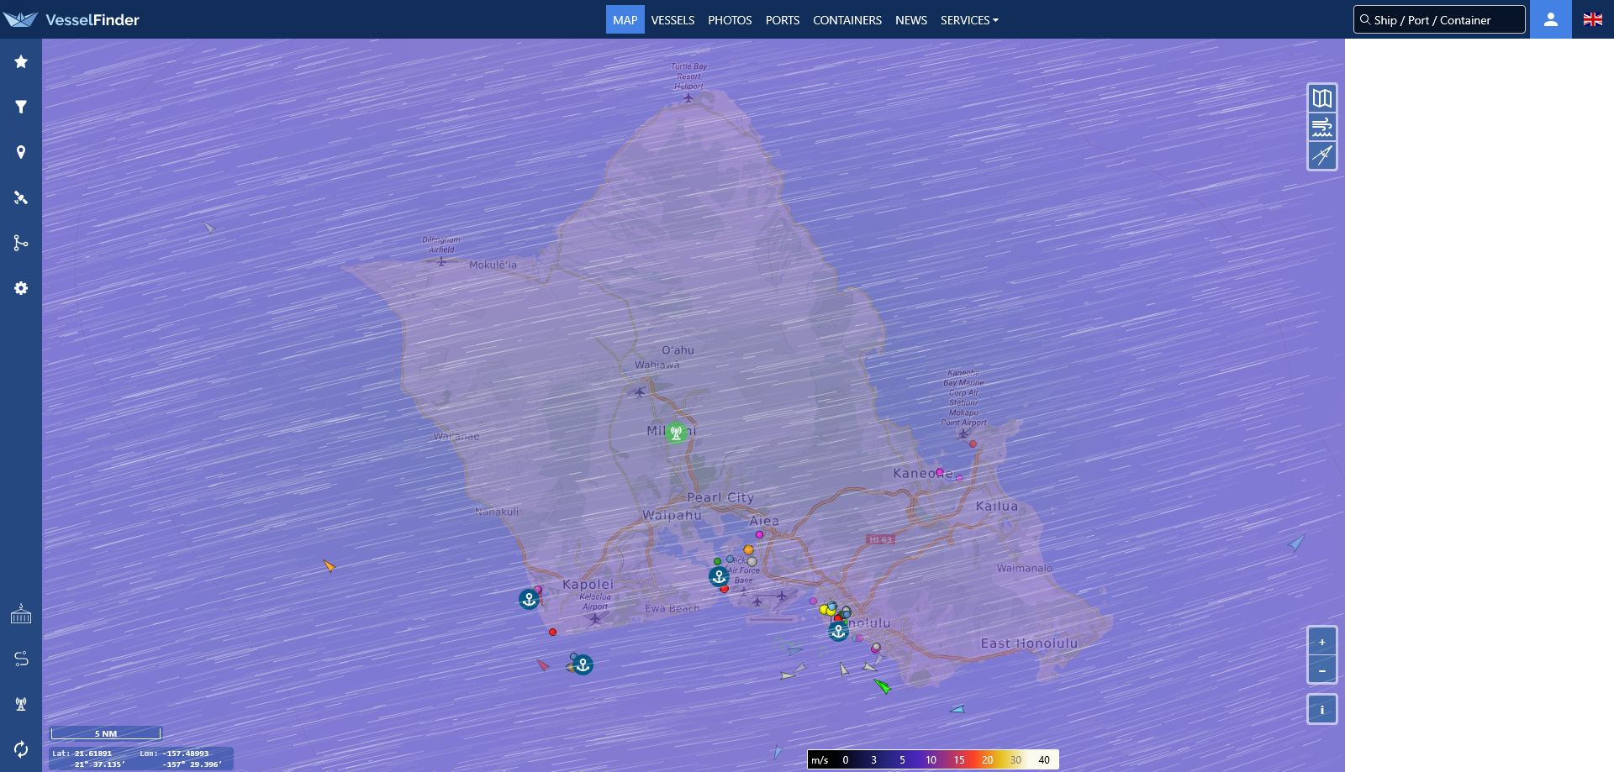This screenshot has height=772, width=1614.
Task: Select the red vessel dot south of Kapolei
Action: (552, 632)
